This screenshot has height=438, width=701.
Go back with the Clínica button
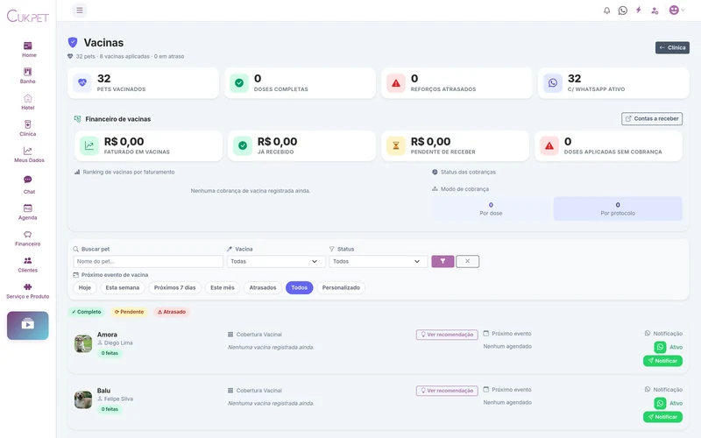click(672, 47)
